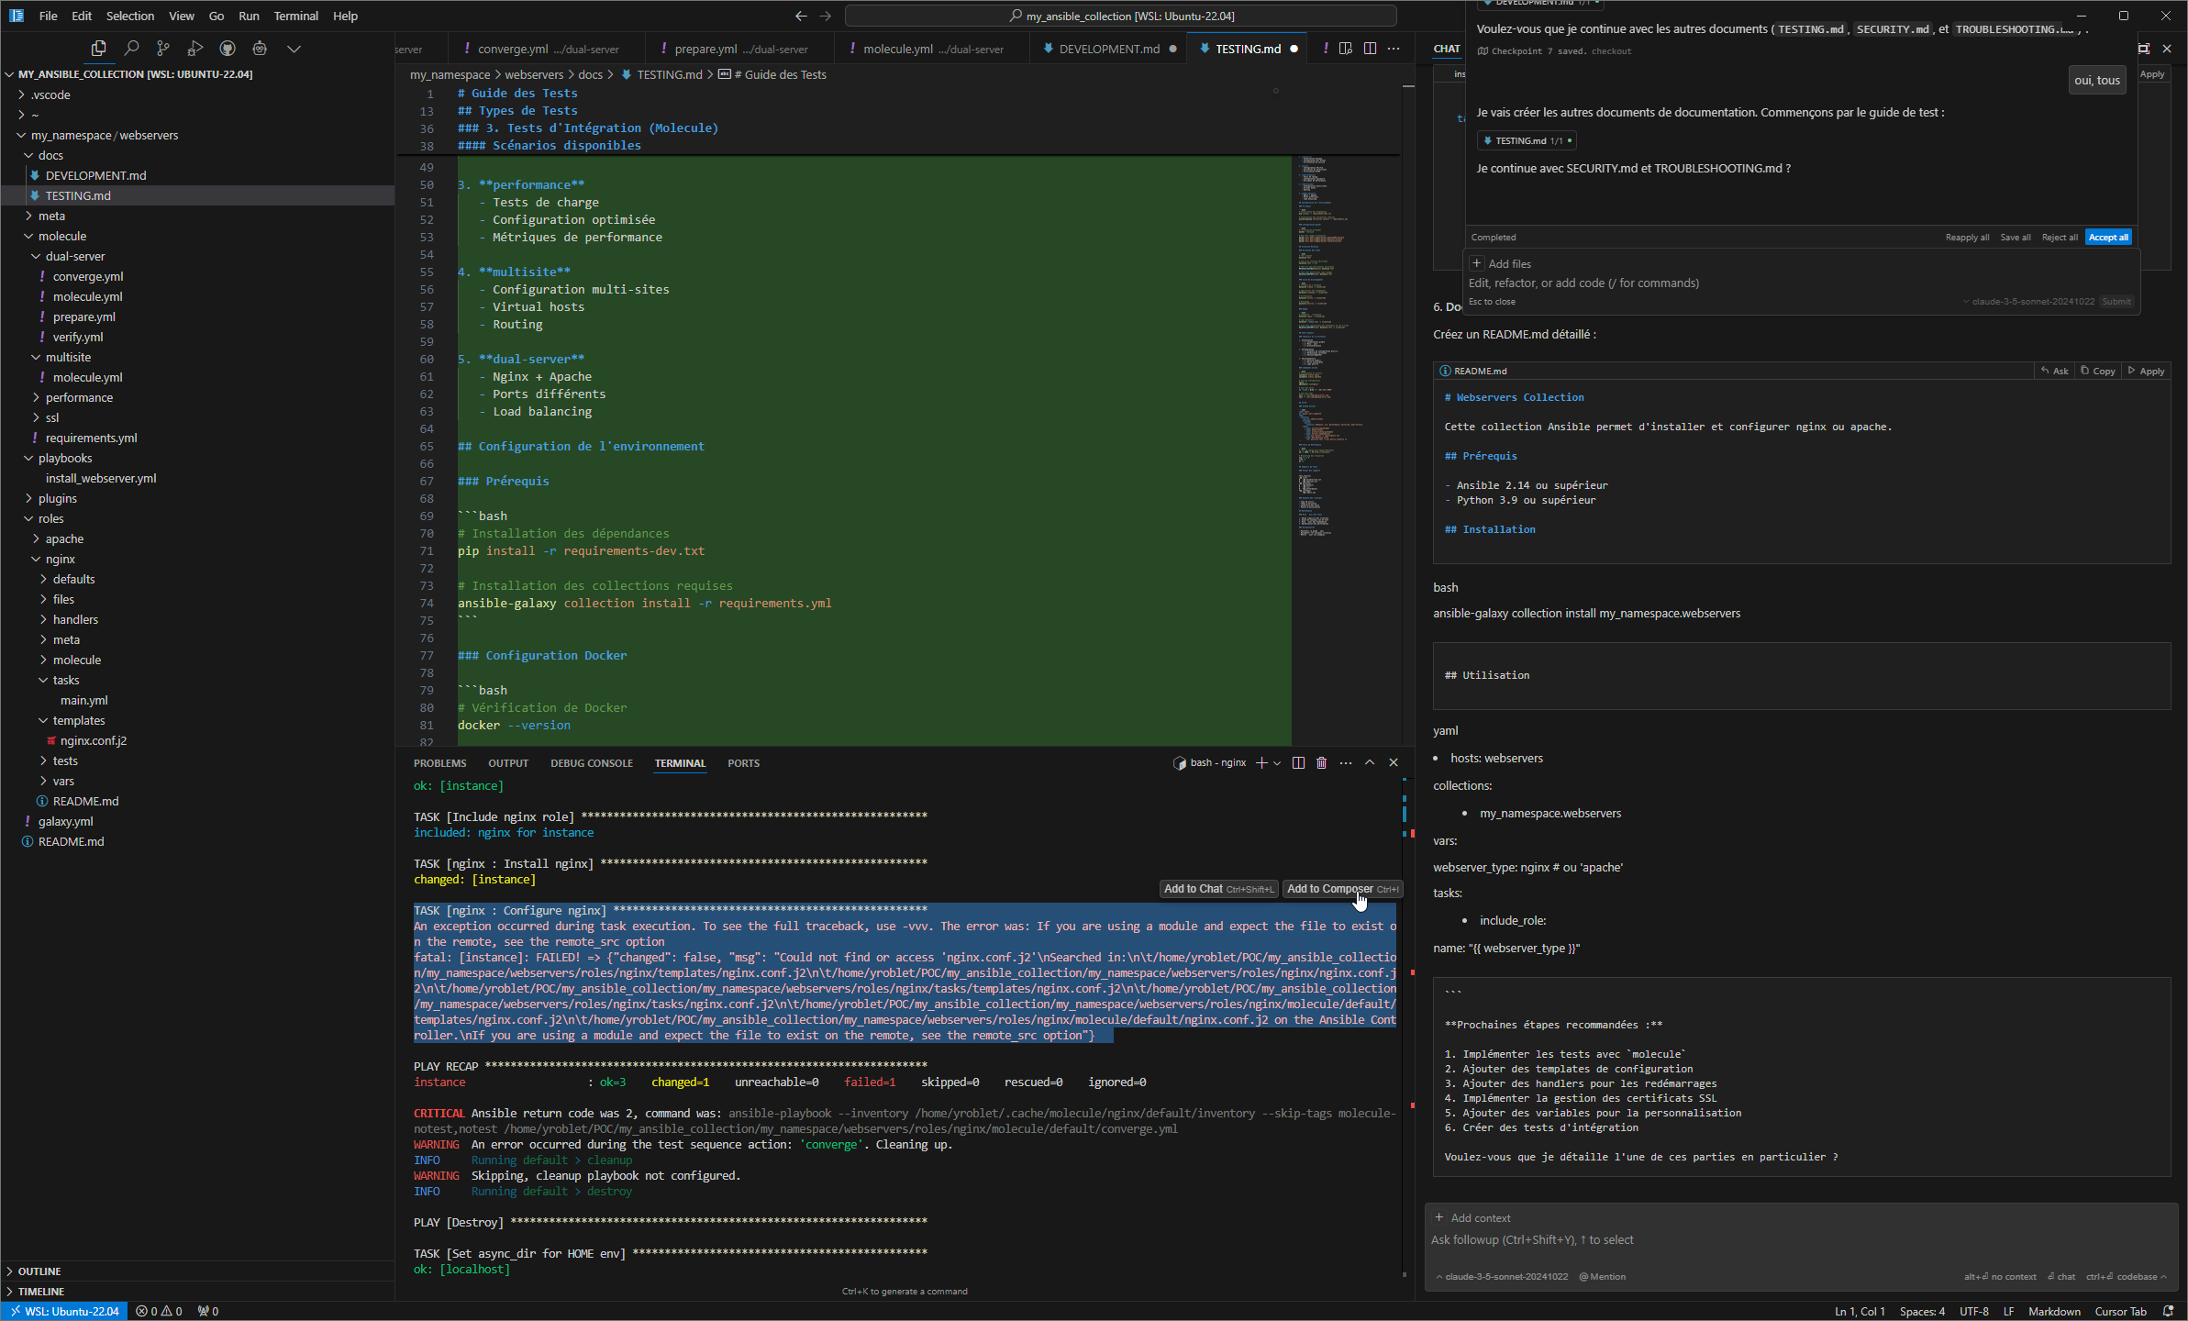Open editor More Actions ellipsis menu

tap(1394, 49)
